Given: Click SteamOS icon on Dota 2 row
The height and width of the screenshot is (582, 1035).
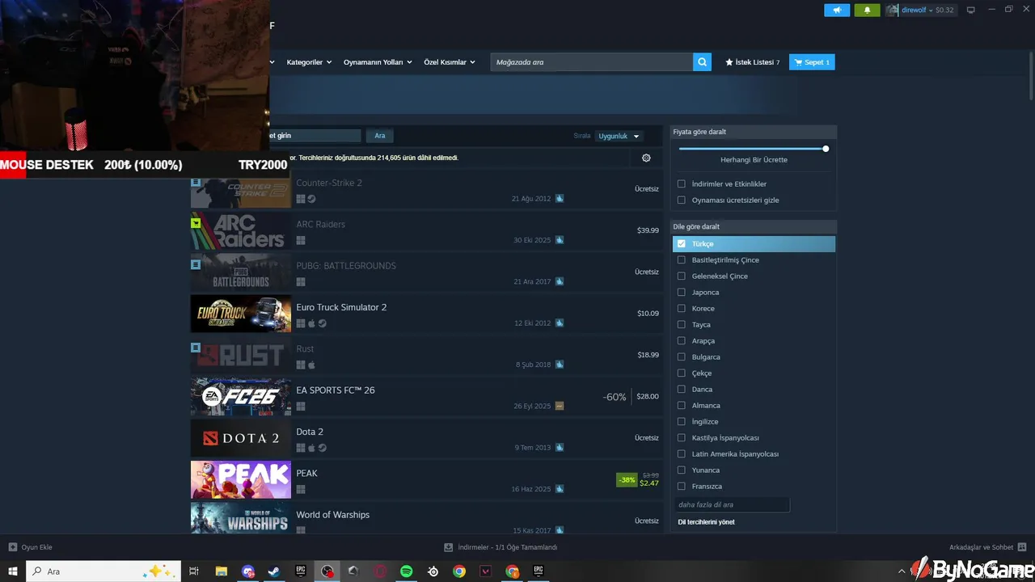Looking at the screenshot, I should pos(322,448).
